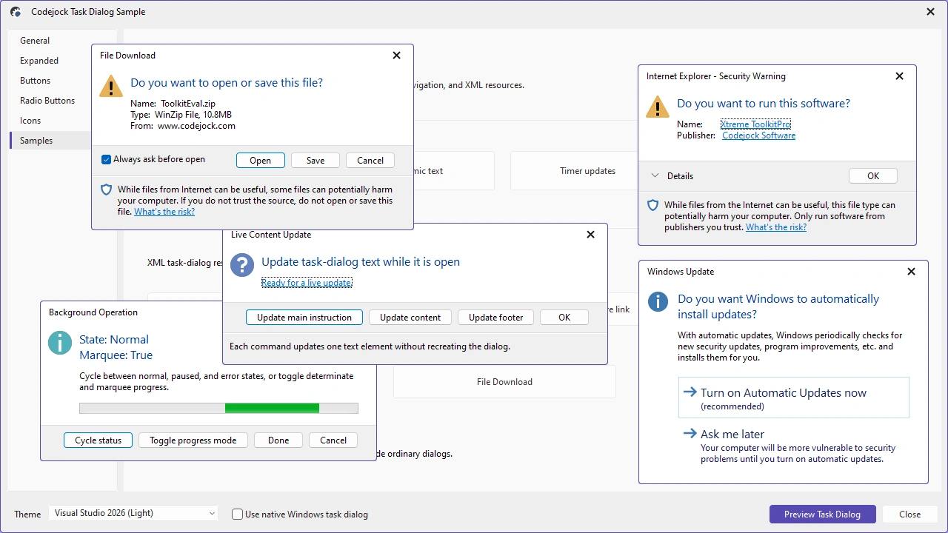Click the marquee progress bar
The width and height of the screenshot is (948, 533).
[218, 408]
